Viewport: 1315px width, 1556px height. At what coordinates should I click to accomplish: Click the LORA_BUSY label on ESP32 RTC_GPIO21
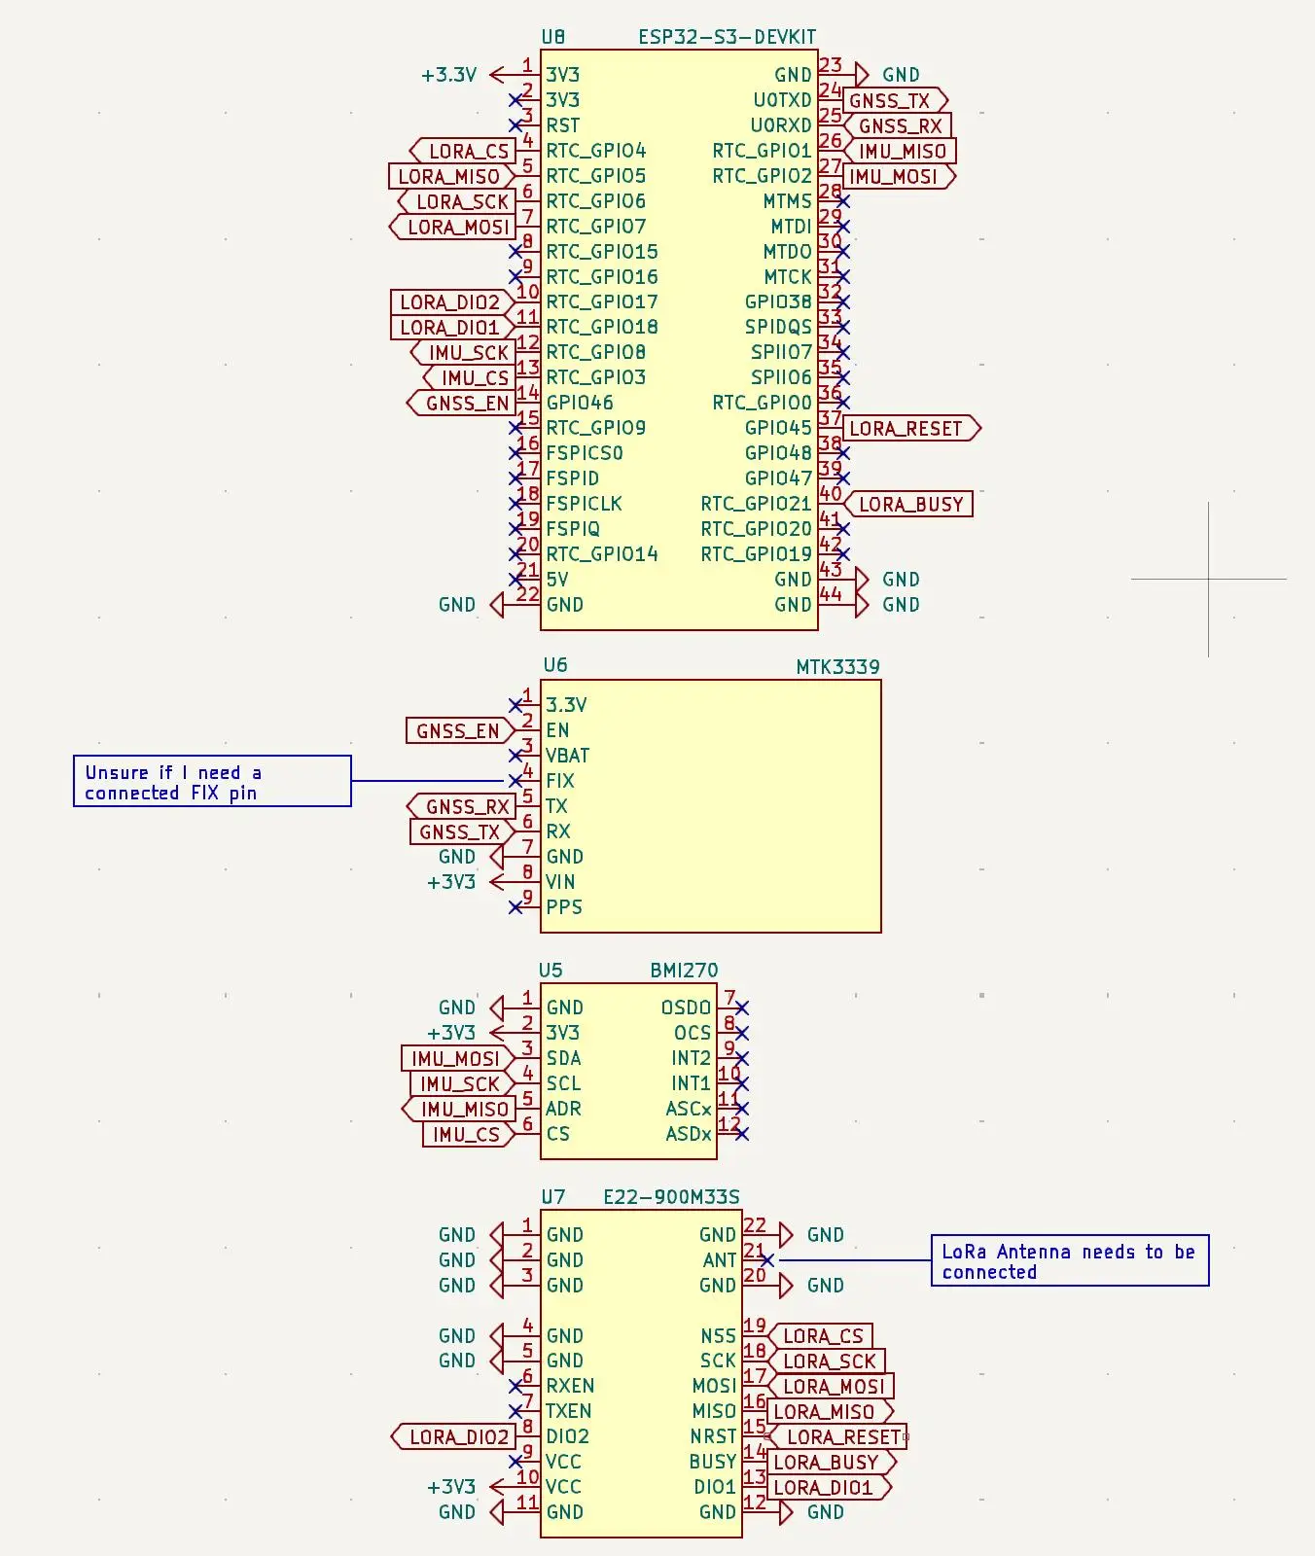point(909,505)
